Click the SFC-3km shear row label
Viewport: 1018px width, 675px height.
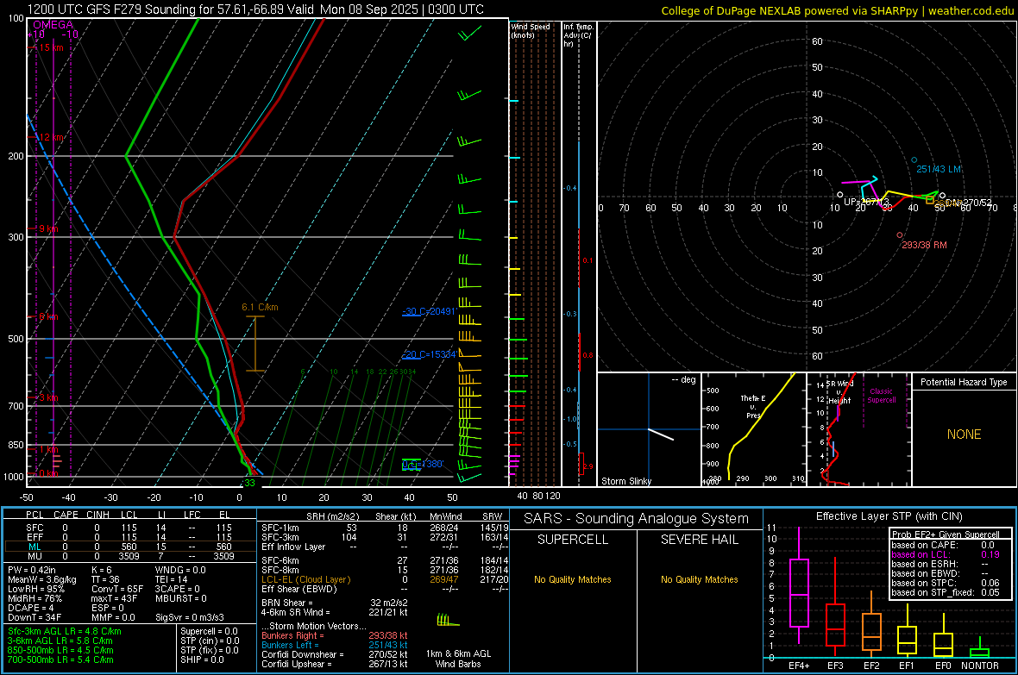(x=280, y=537)
